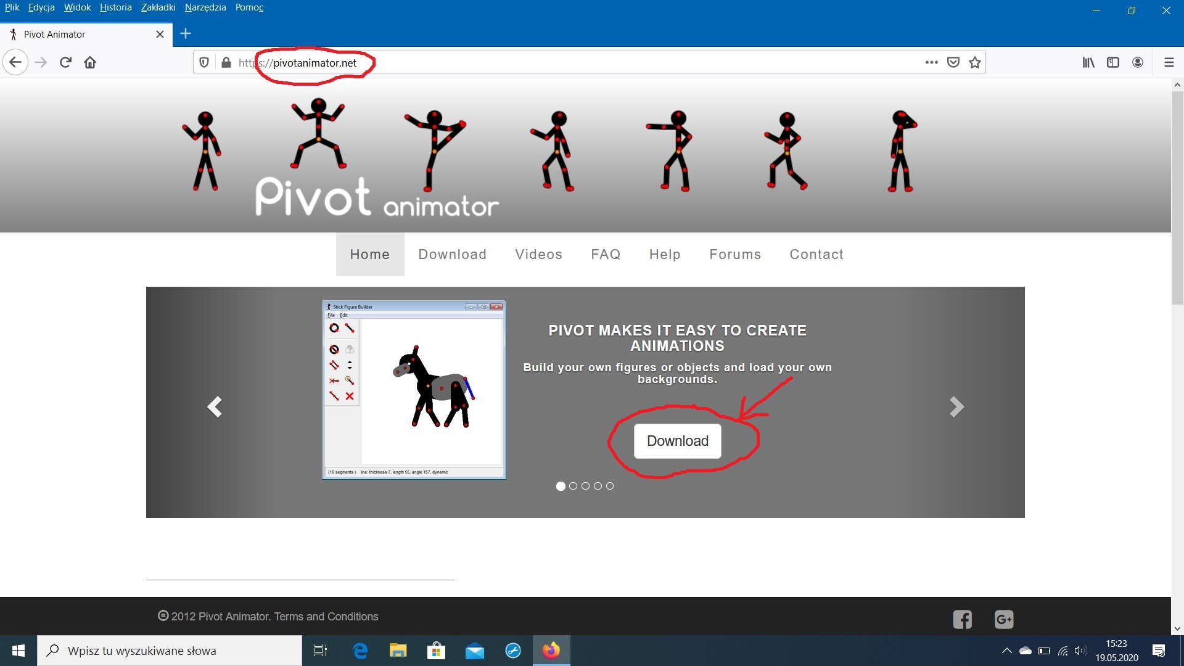Open the Download page in site navigation
The height and width of the screenshot is (666, 1184).
tap(453, 254)
